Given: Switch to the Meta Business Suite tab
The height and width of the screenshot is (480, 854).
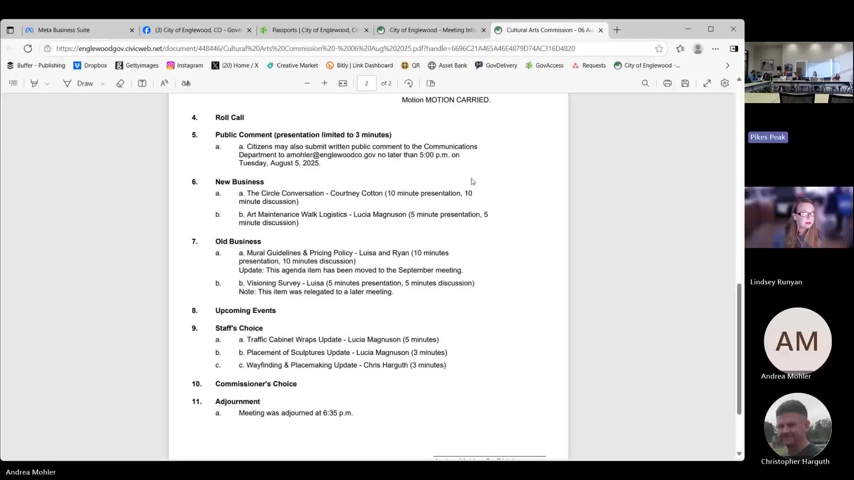Looking at the screenshot, I should tap(64, 30).
